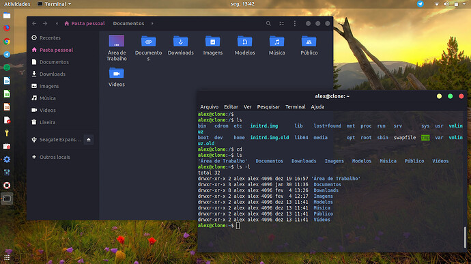471x264 pixels.
Task: Click Documentos in the path bar
Action: pos(128,23)
